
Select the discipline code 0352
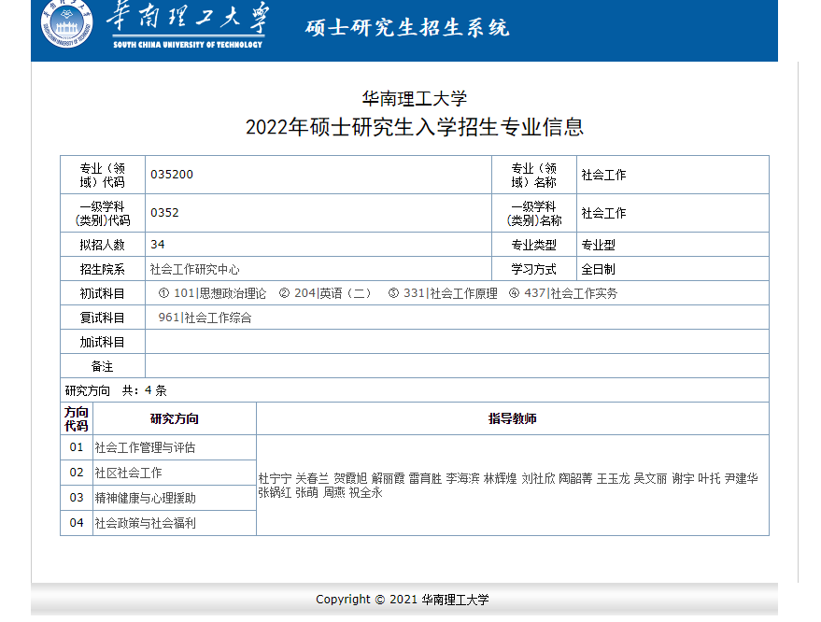tap(164, 213)
